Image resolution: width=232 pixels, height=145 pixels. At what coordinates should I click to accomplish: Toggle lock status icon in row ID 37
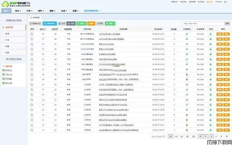pyautogui.click(x=211, y=39)
